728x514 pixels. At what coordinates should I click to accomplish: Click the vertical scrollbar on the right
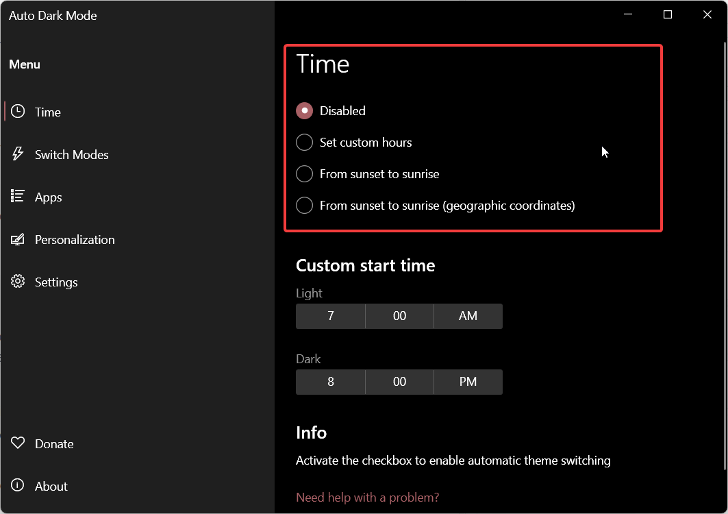tap(725, 256)
